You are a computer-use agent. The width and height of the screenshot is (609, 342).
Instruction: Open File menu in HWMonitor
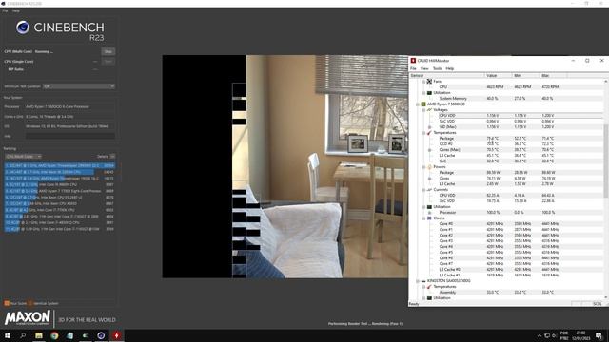click(413, 68)
